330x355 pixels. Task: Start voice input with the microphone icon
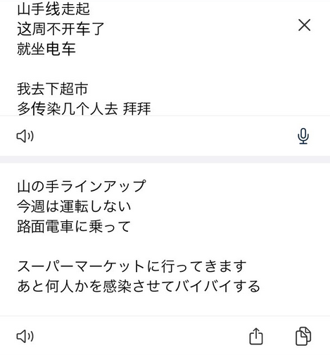303,136
